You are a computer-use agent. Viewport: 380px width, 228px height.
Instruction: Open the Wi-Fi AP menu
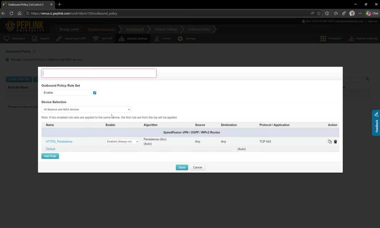103,39
